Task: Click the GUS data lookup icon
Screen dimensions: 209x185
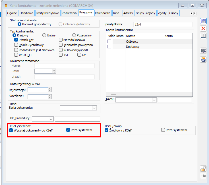Action: (x=203, y=51)
